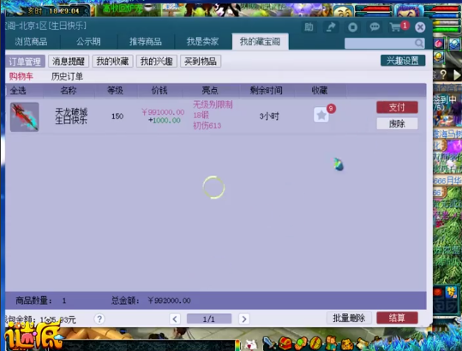Open 我的兴趣 sub-tab
Viewport: 462px width, 351px height.
(157, 62)
